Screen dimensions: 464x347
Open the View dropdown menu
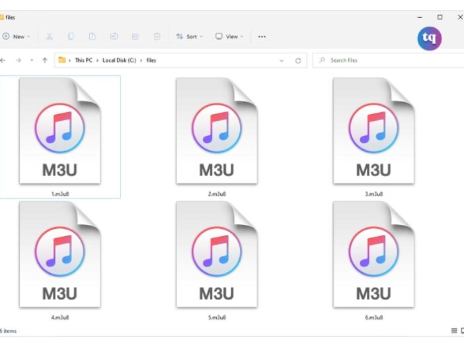click(x=229, y=37)
